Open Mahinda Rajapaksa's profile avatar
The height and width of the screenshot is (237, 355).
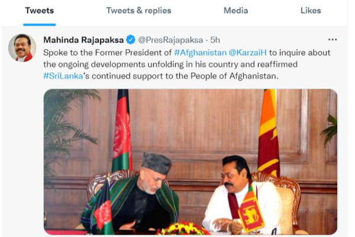(22, 48)
